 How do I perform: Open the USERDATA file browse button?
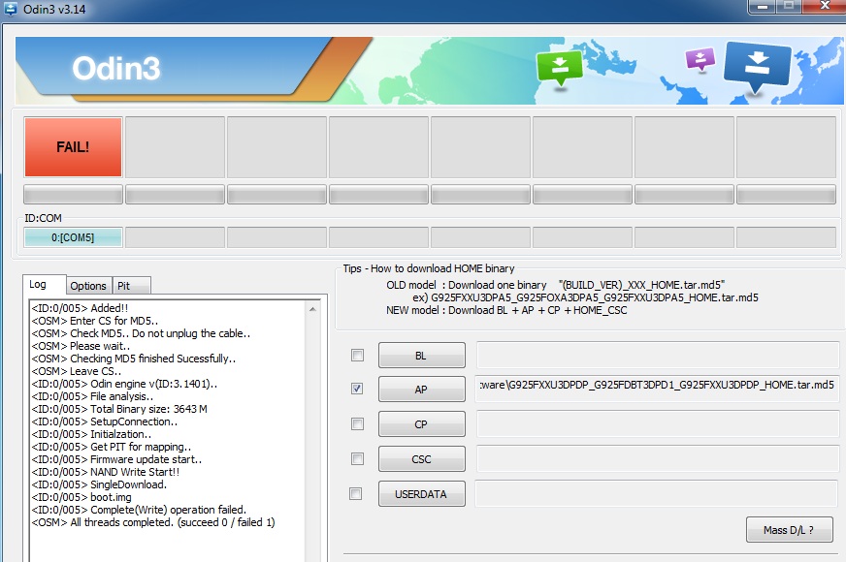(421, 494)
